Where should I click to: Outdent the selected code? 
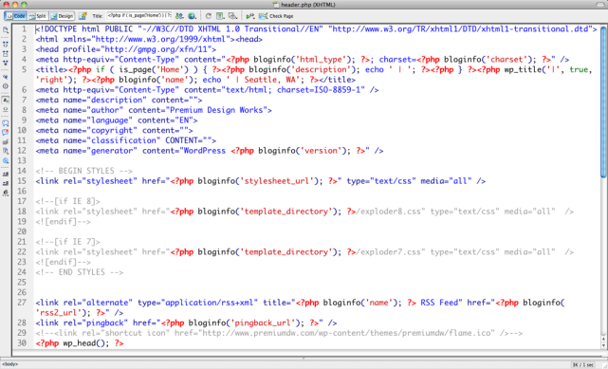6,183
